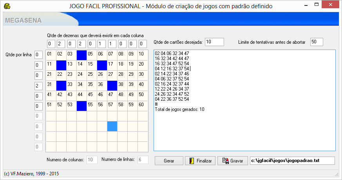Select grid cell number 19
The width and height of the screenshot is (342, 180).
coord(133,66)
